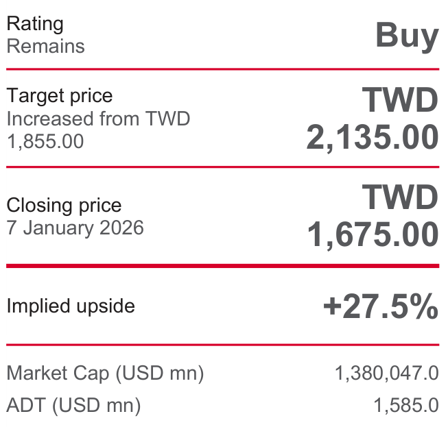Click the Target price label
Screen dimensions: 448x427
[59, 96]
